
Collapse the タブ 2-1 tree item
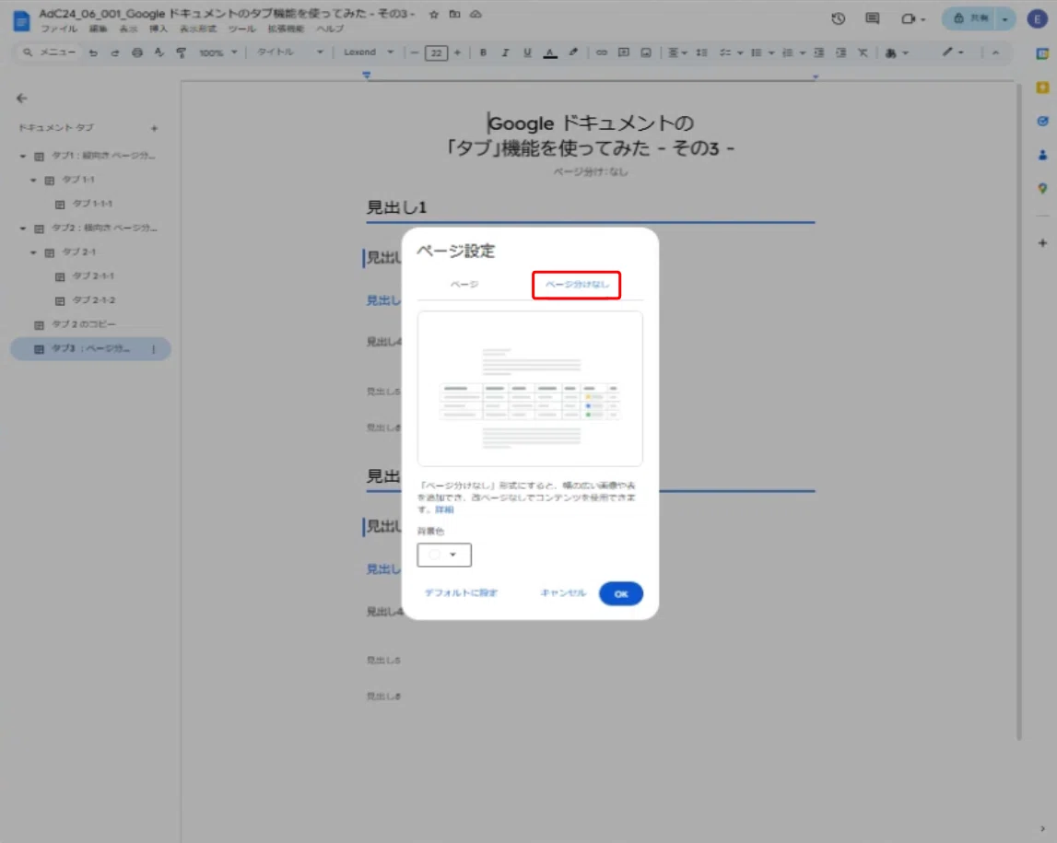click(33, 252)
